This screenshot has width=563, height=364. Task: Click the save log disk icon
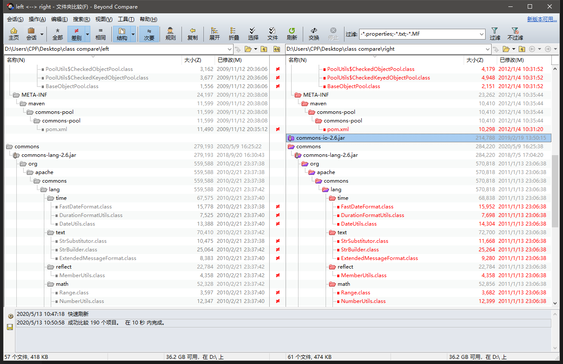pos(10,327)
